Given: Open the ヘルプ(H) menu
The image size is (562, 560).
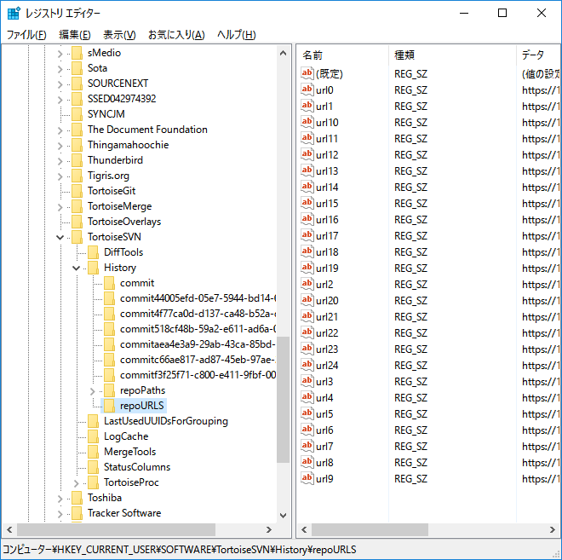Looking at the screenshot, I should [x=236, y=35].
